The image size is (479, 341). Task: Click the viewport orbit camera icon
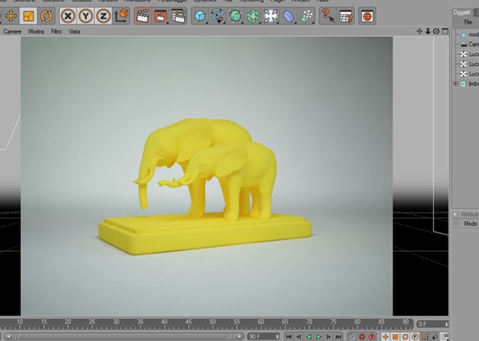coord(436,31)
